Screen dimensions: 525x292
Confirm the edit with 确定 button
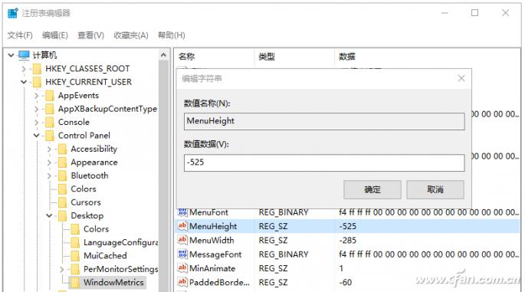tap(372, 189)
